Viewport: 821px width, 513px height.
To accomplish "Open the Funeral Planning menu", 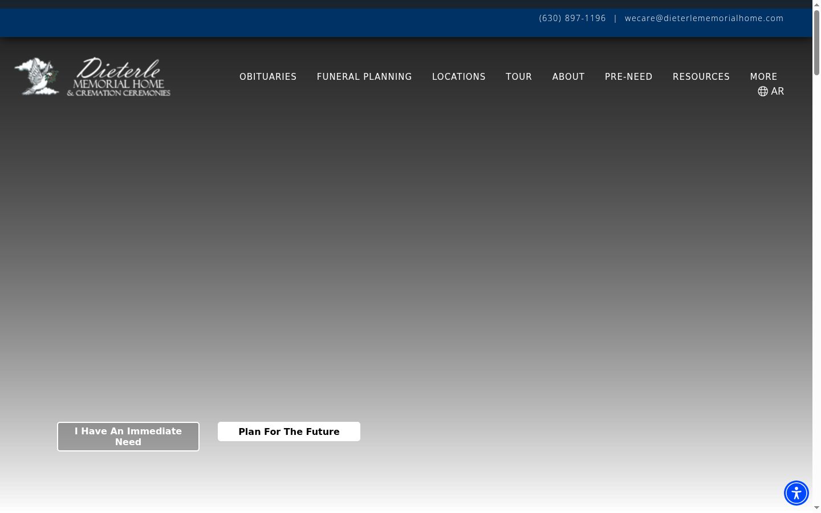I will tap(364, 77).
